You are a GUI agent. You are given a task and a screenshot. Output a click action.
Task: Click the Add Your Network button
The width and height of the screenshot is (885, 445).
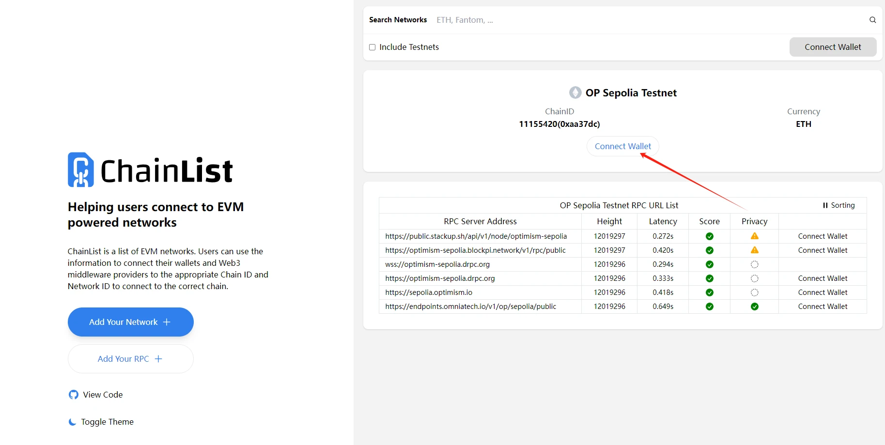130,322
